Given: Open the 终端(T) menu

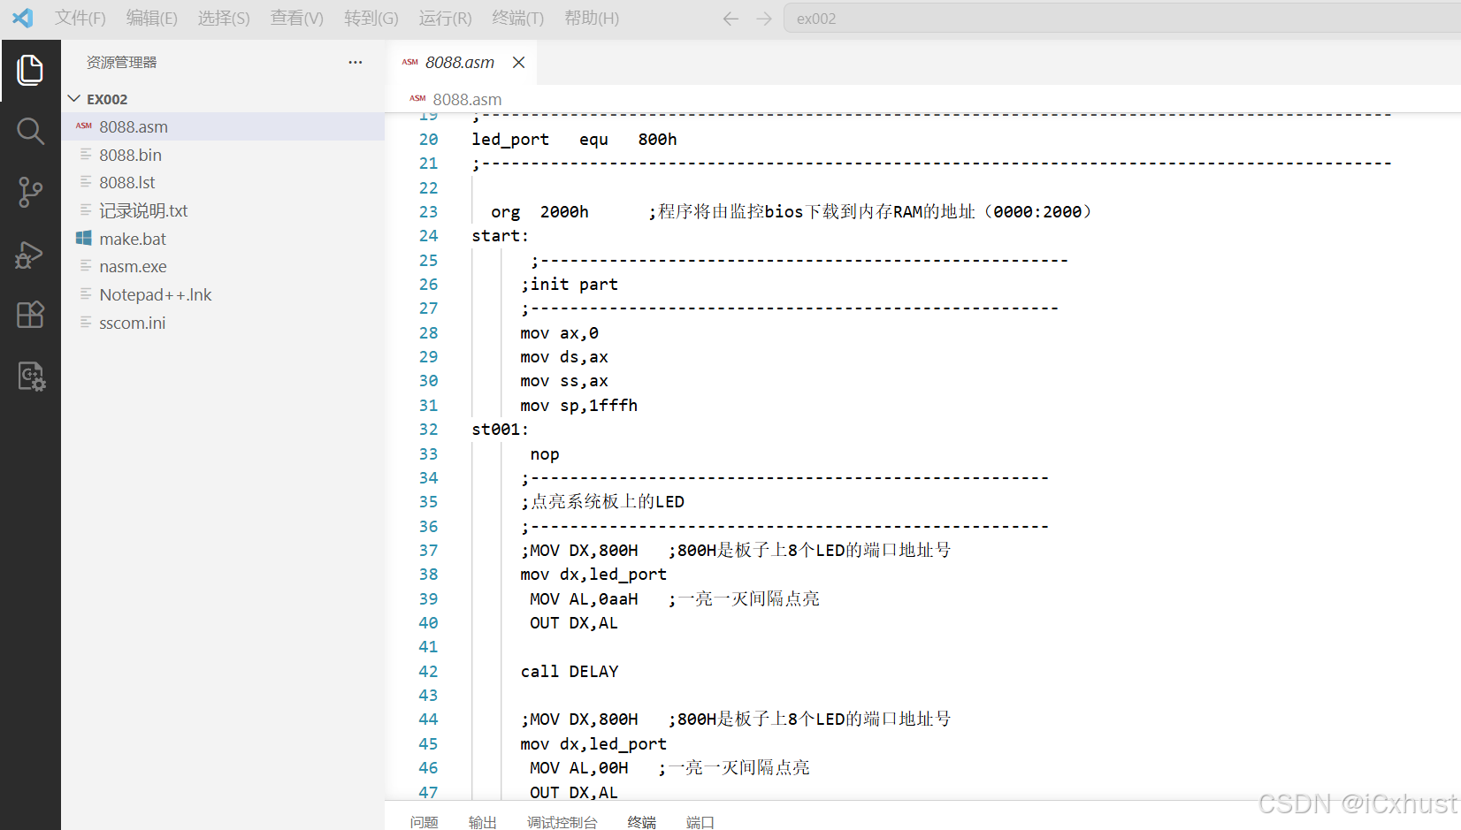Looking at the screenshot, I should pyautogui.click(x=518, y=18).
